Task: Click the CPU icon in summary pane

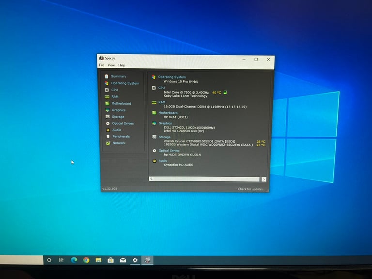Action: coord(154,88)
